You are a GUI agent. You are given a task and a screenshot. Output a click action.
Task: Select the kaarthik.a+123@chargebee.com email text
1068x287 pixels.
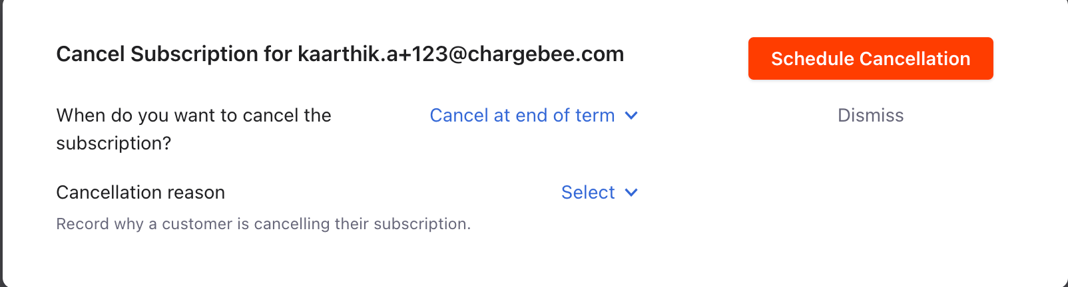[461, 54]
